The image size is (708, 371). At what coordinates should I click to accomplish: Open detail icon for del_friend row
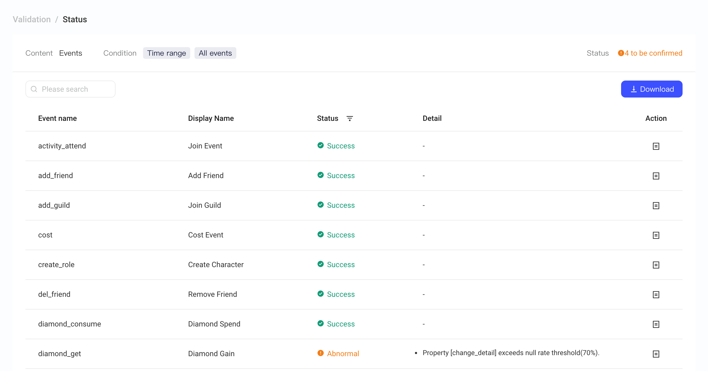point(656,295)
